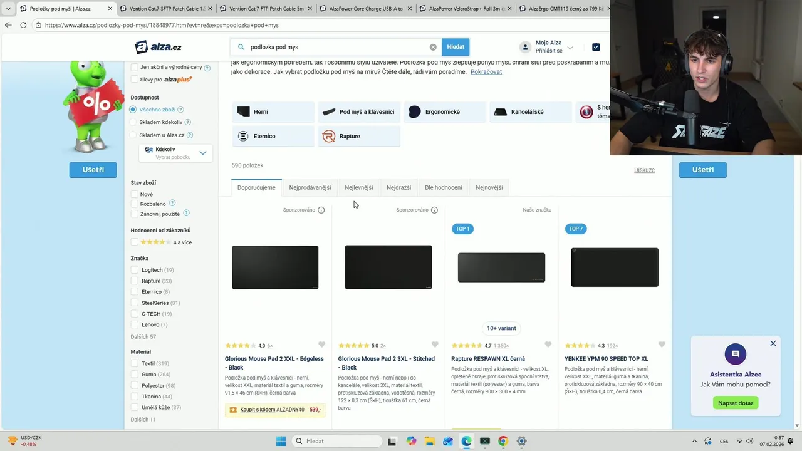802x451 pixels.
Task: Open Windows Start menu
Action: 280,441
